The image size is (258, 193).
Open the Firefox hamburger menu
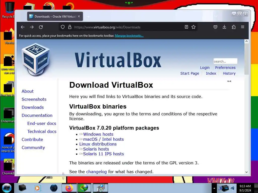[x=243, y=27]
